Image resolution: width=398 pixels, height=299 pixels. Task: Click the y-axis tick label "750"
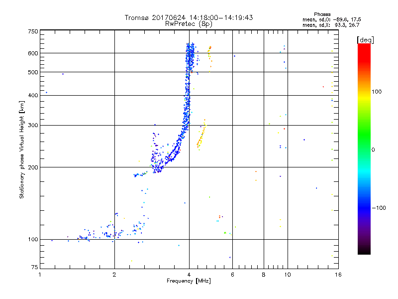click(x=33, y=31)
